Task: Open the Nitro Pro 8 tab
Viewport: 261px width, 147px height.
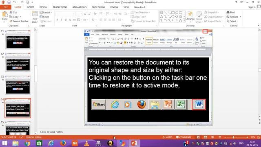Action: (139, 7)
